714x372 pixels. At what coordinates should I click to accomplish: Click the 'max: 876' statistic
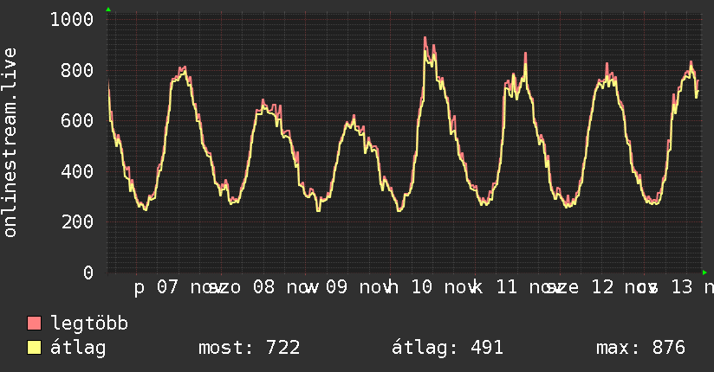pos(640,348)
